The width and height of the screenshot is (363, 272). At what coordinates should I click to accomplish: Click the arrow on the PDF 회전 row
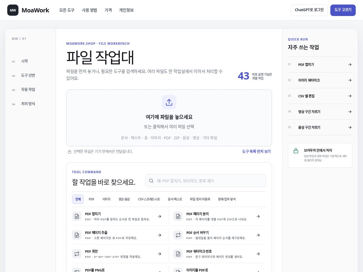click(x=159, y=254)
